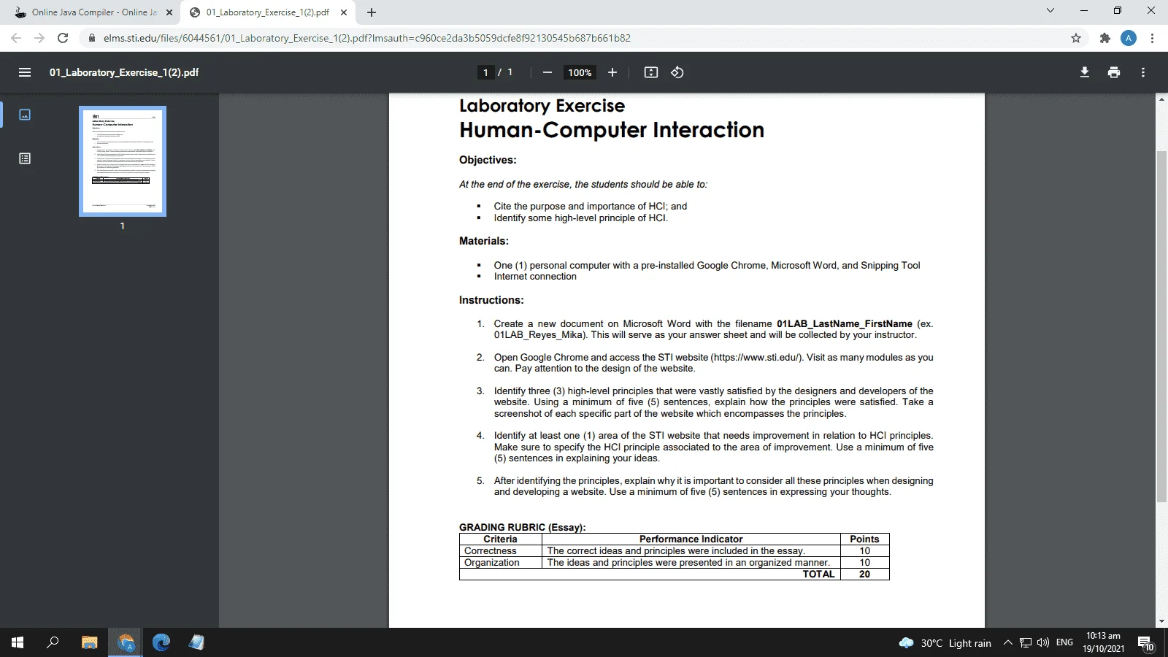Go back to previous page
Image resolution: width=1168 pixels, height=657 pixels.
point(16,38)
